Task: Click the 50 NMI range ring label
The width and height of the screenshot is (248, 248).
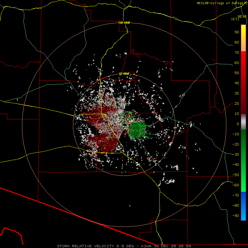Action: pyautogui.click(x=124, y=74)
